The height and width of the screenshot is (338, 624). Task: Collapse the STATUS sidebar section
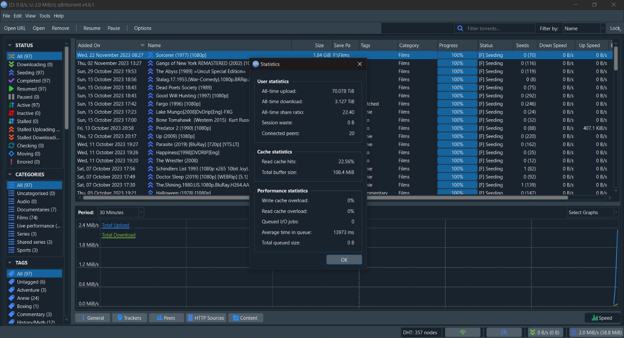click(10, 46)
